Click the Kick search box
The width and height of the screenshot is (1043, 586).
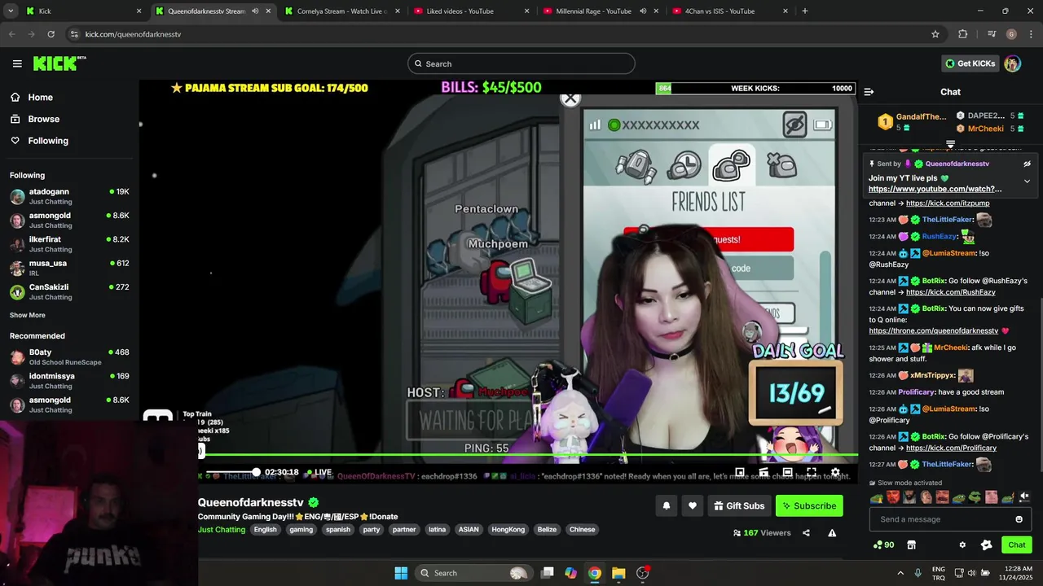[521, 63]
